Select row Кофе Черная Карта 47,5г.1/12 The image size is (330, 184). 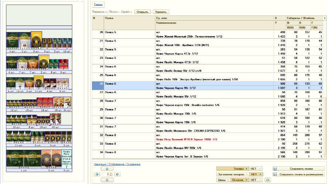[207, 52]
